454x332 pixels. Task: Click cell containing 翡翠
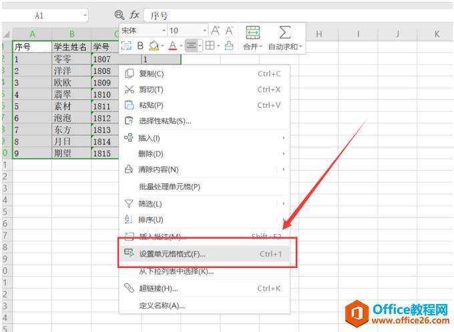71,94
